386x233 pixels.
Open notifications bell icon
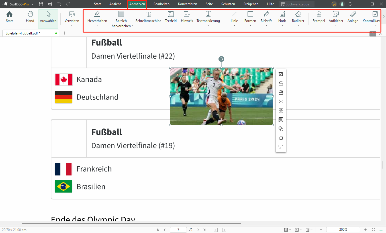click(x=350, y=4)
